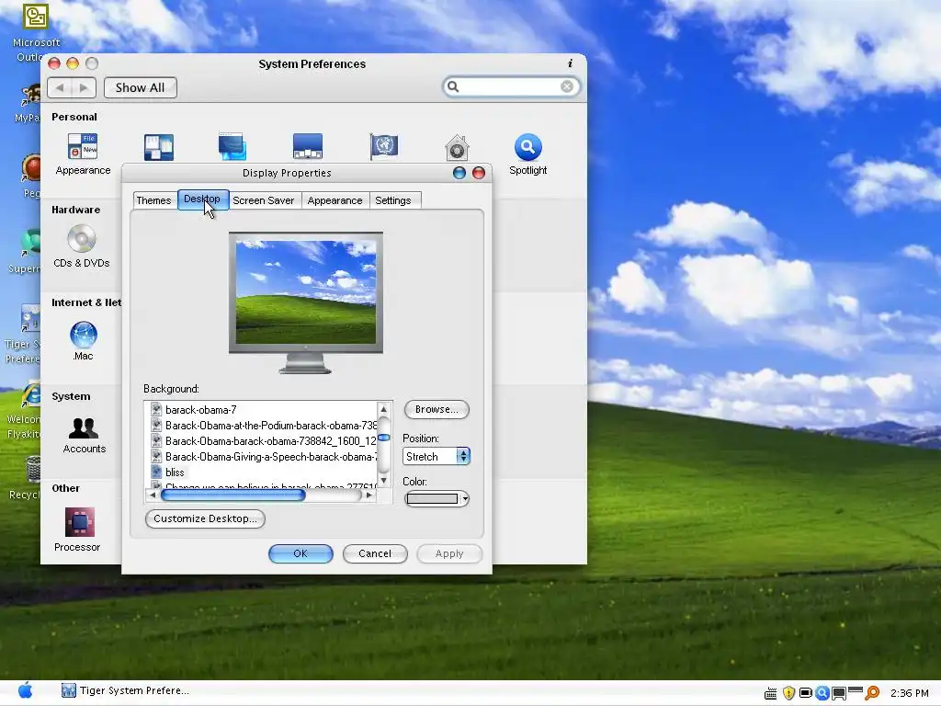The width and height of the screenshot is (941, 706).
Task: Click the blue magnifier tray icon
Action: (x=822, y=693)
